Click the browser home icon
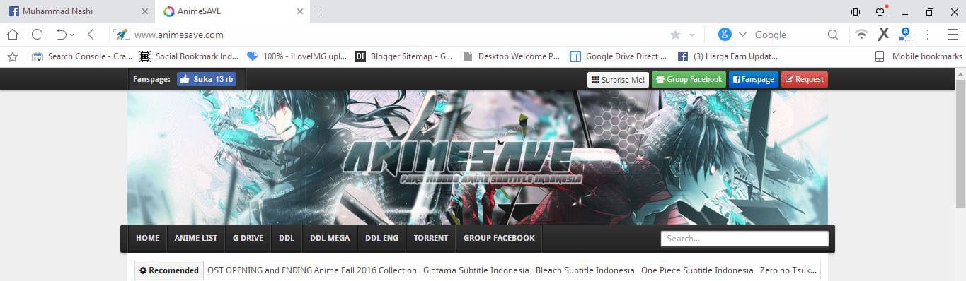The width and height of the screenshot is (966, 281). (x=12, y=34)
